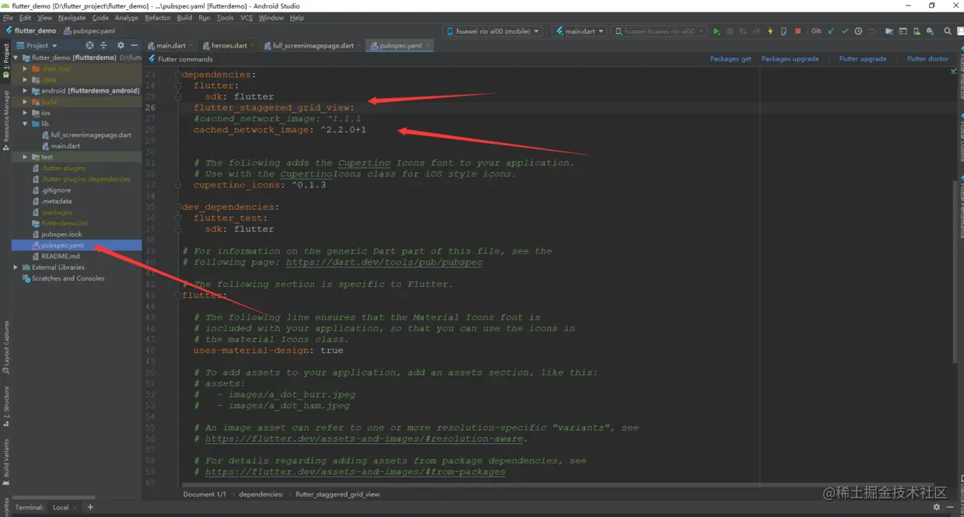Select full_screenimagepage.dart under lib
964x517 pixels.
[x=91, y=134]
